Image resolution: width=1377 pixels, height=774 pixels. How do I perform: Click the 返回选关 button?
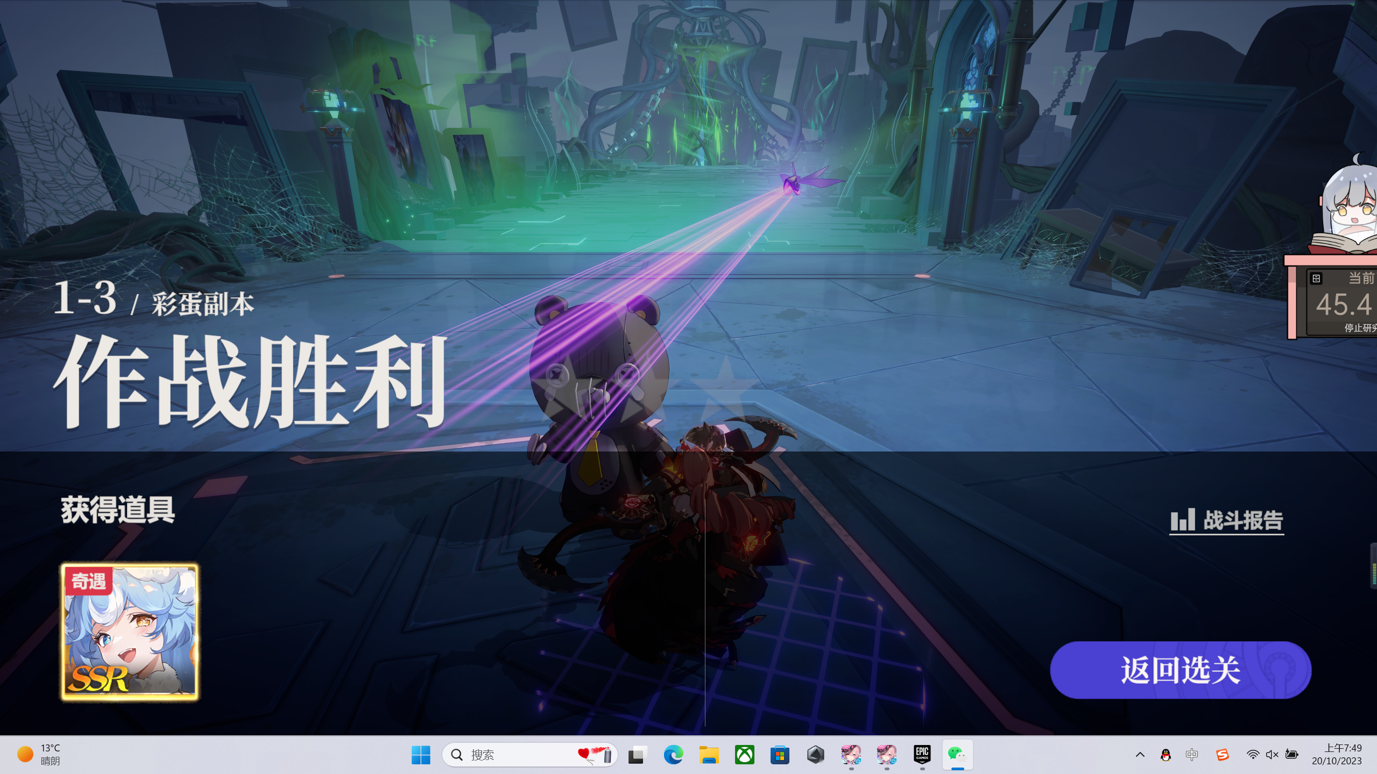click(x=1181, y=670)
